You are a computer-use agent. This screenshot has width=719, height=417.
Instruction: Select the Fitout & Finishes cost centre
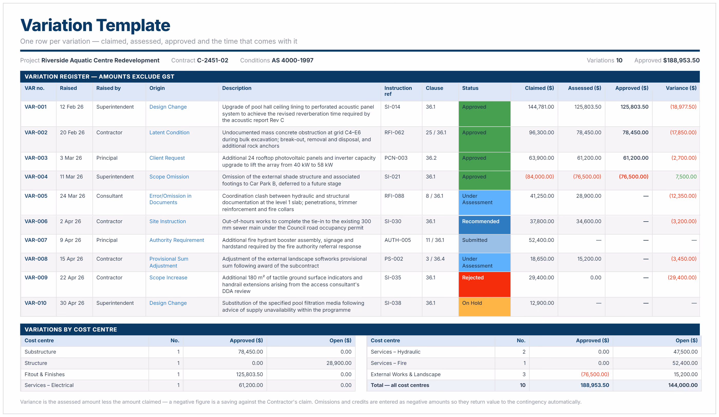(x=44, y=374)
